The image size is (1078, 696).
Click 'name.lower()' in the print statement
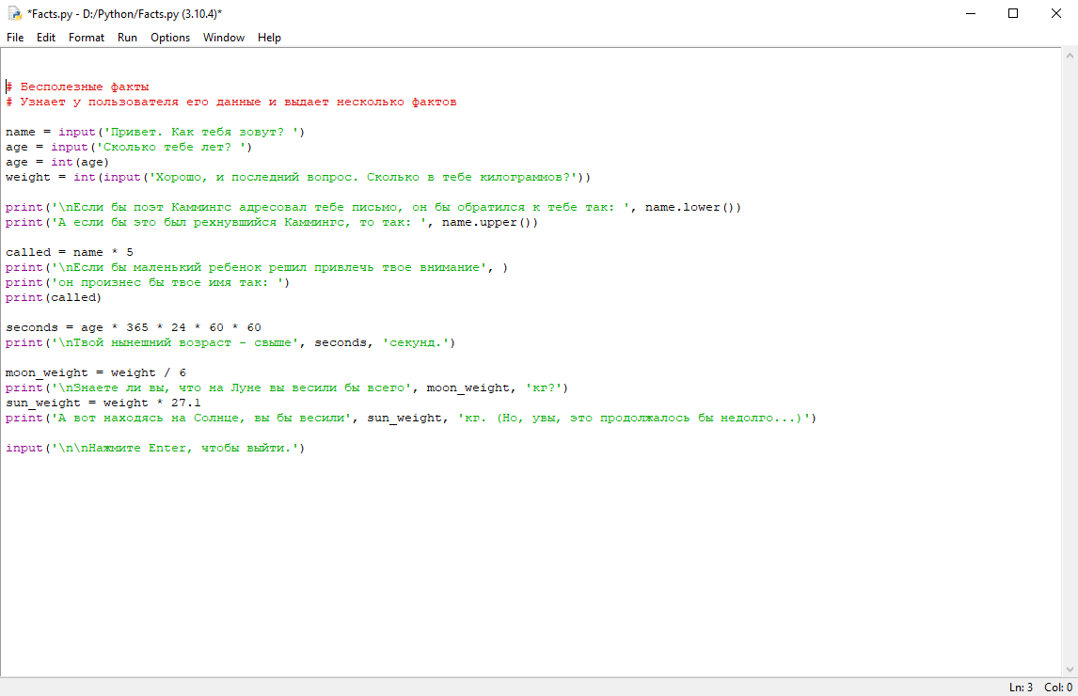(x=693, y=207)
